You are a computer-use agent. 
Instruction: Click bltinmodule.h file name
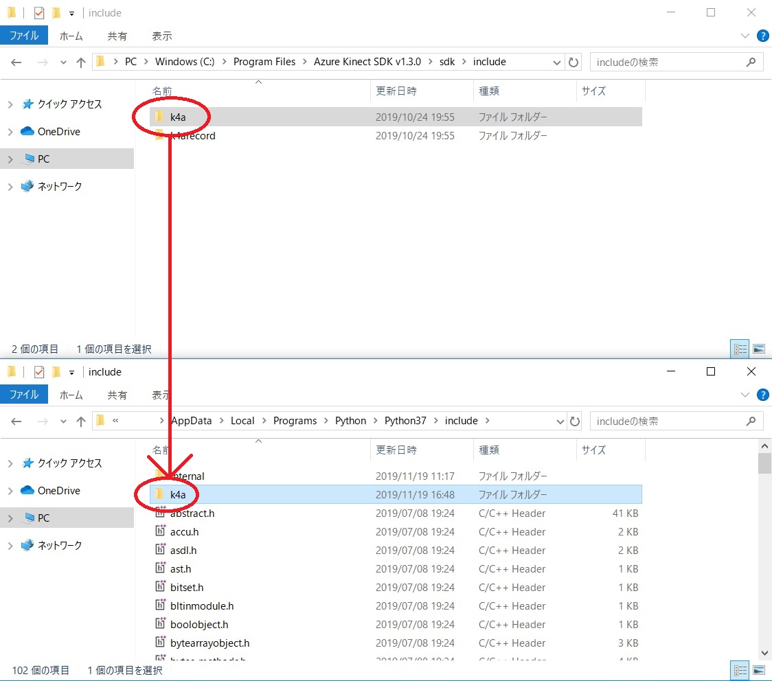202,605
